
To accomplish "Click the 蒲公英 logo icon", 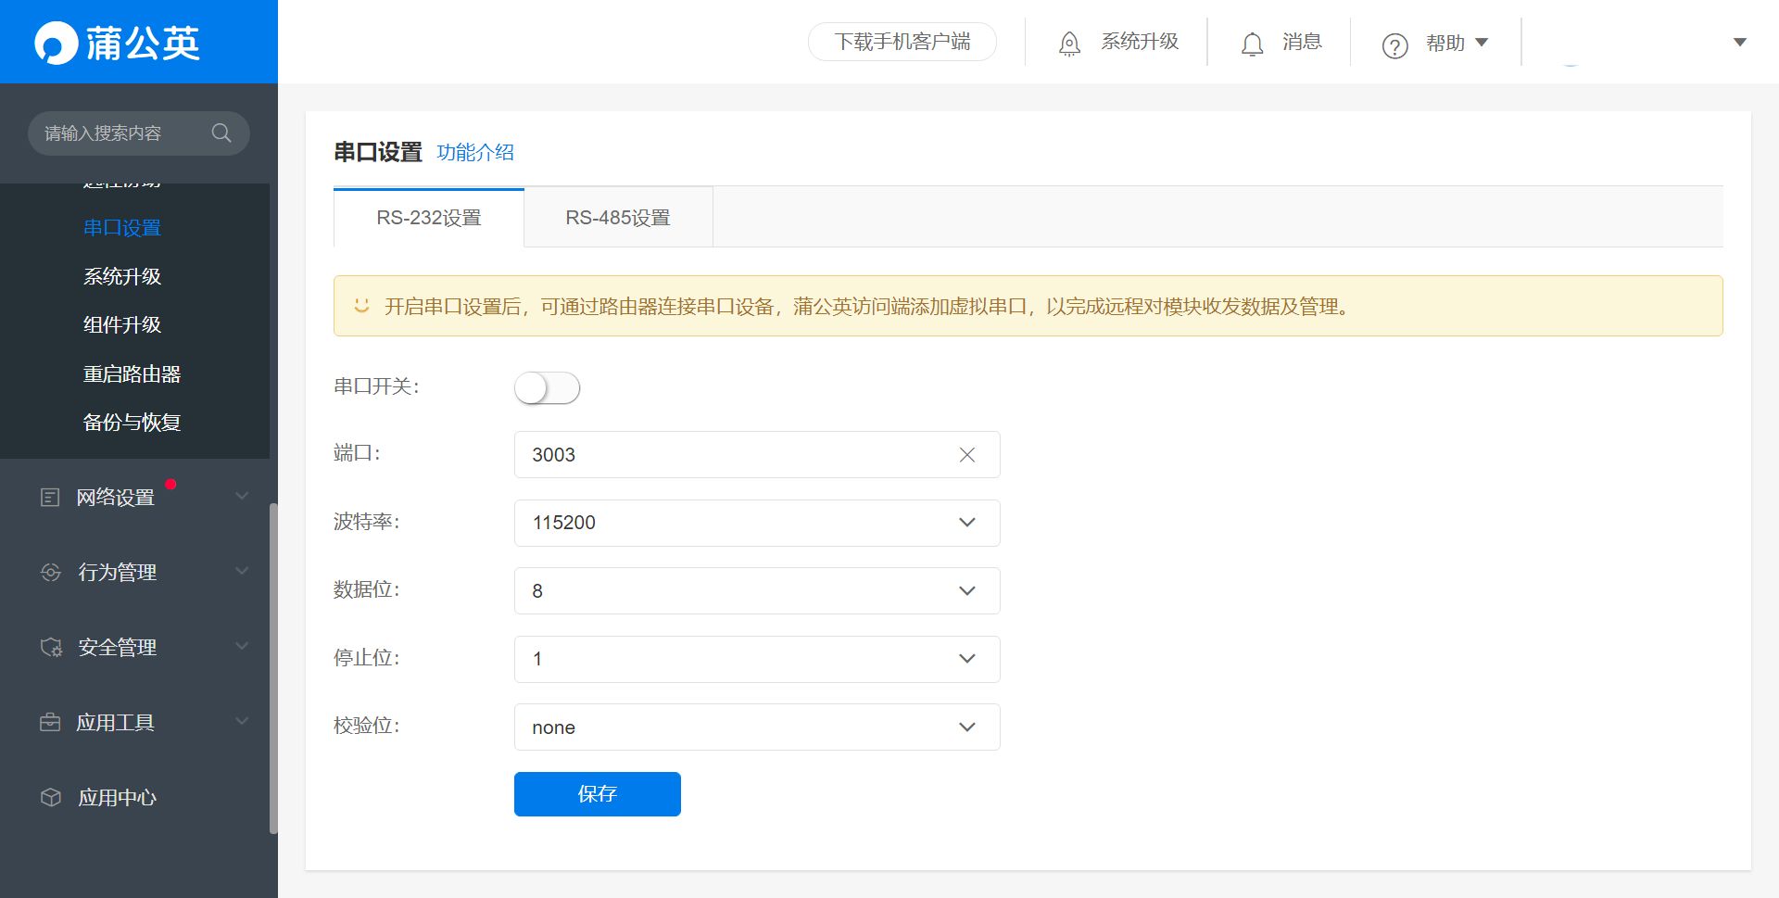I will tap(56, 43).
